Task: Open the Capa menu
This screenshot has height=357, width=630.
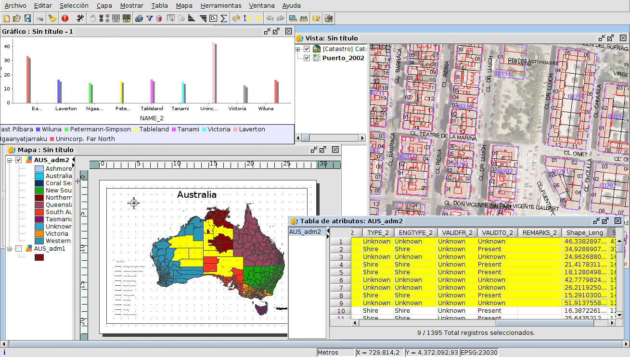Action: (104, 6)
